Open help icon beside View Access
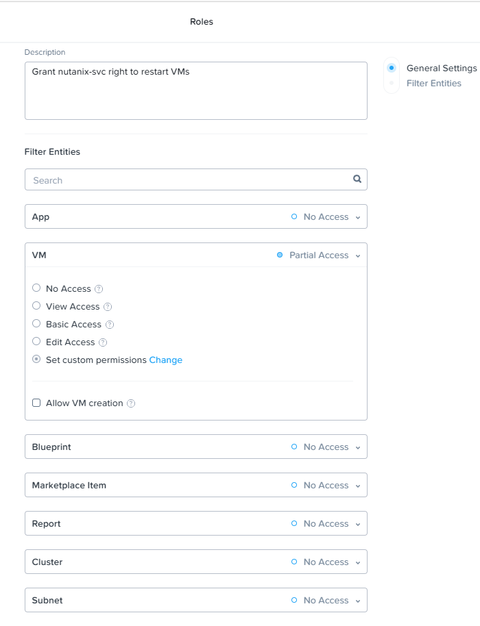 tap(108, 307)
